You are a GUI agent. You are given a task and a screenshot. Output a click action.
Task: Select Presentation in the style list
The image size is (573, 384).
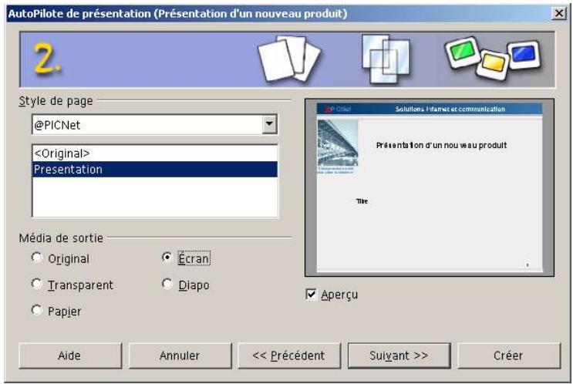point(155,170)
